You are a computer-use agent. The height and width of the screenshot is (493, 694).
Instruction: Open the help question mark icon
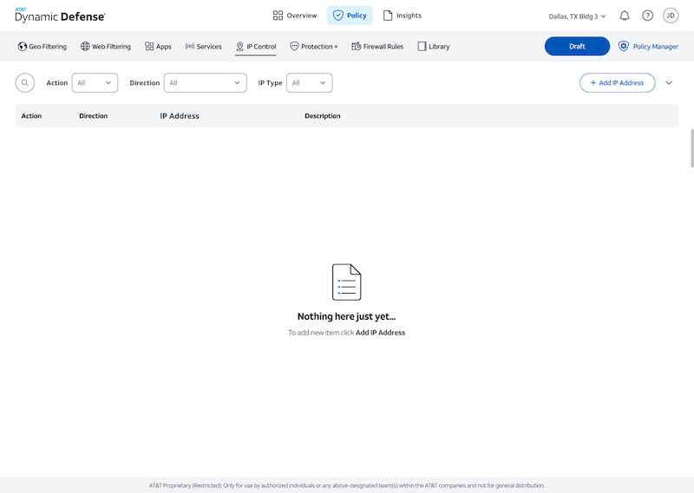pos(647,16)
